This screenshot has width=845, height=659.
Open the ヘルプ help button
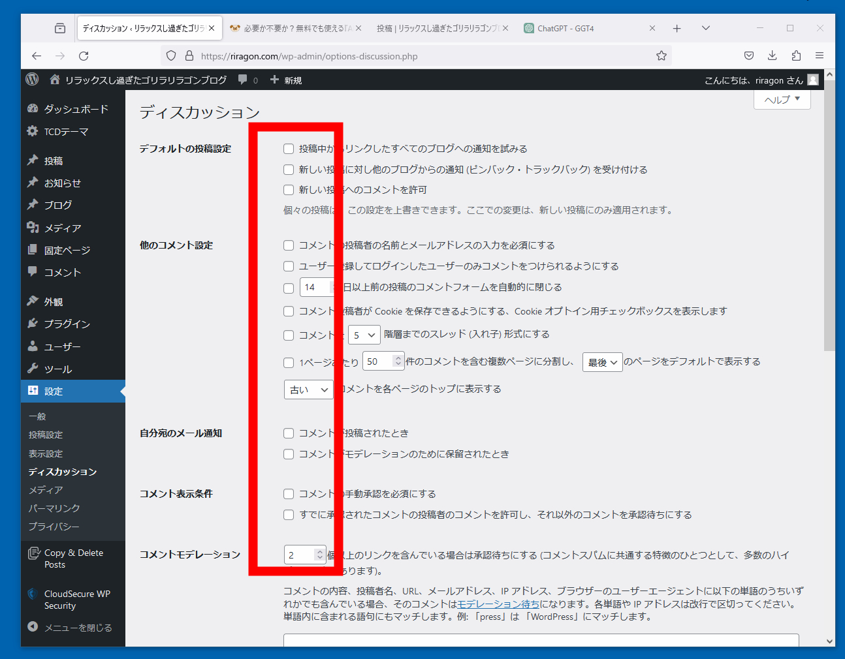click(x=782, y=100)
